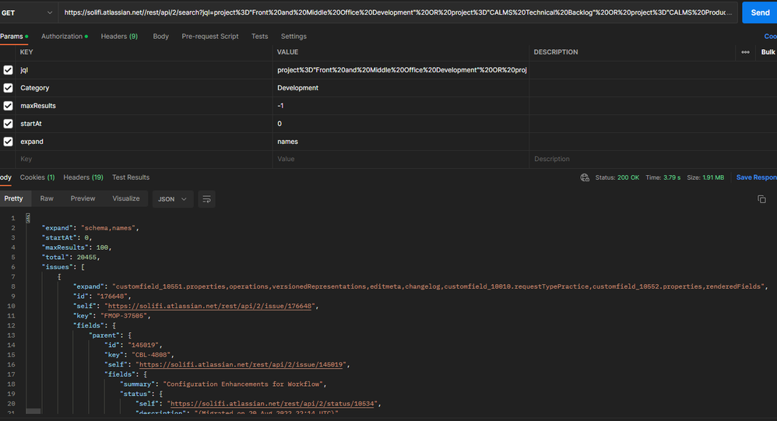Click the DESCRIPTION column header
The image size is (777, 421).
[x=555, y=52]
